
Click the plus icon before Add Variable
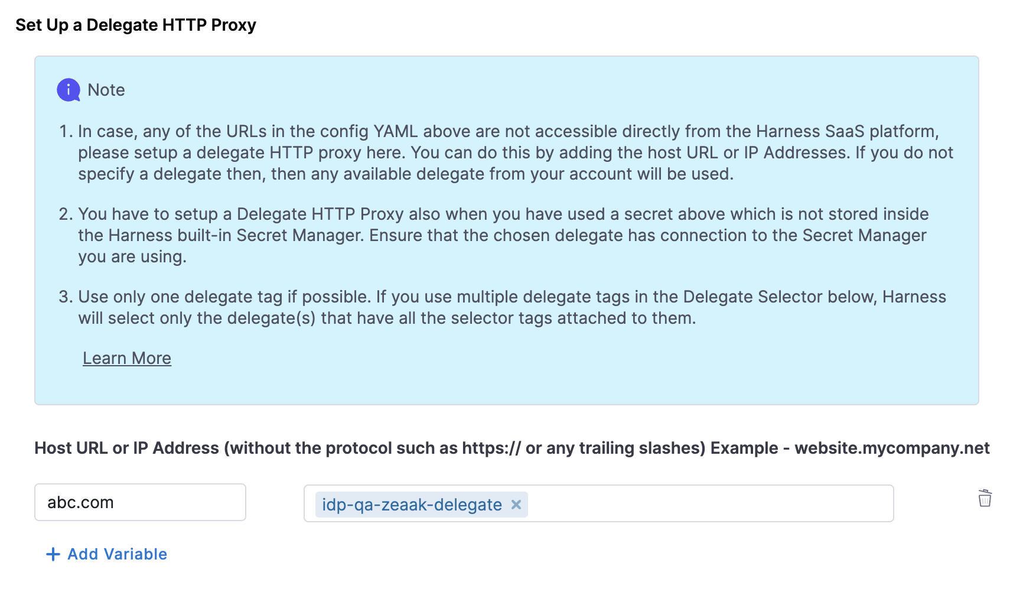click(x=53, y=554)
